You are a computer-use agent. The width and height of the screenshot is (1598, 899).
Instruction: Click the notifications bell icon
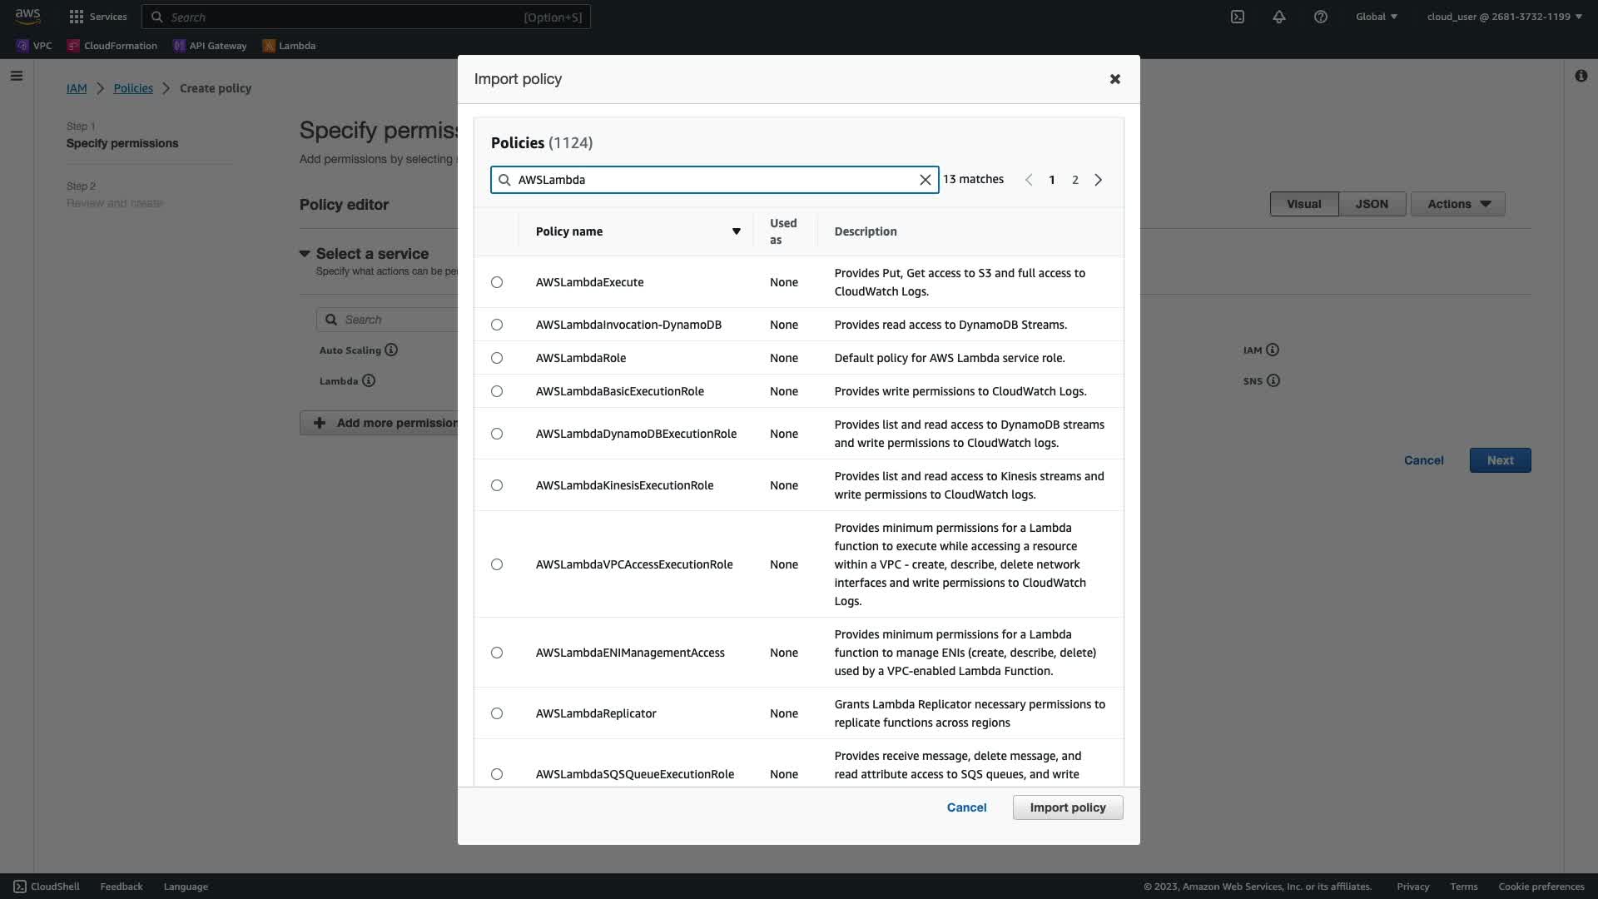pos(1279,17)
